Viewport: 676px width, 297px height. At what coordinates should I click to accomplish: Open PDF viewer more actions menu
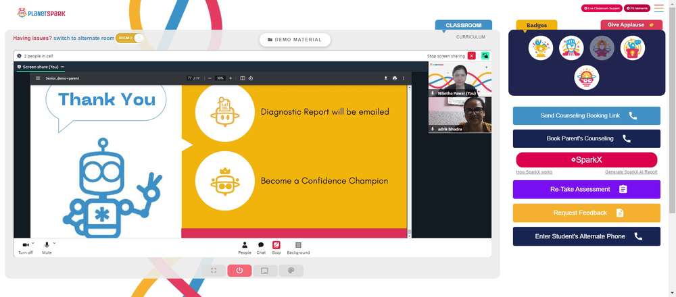coord(404,78)
